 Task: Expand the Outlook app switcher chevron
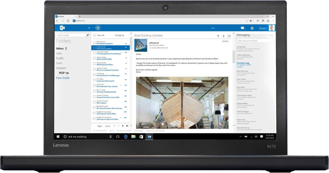tap(89, 28)
